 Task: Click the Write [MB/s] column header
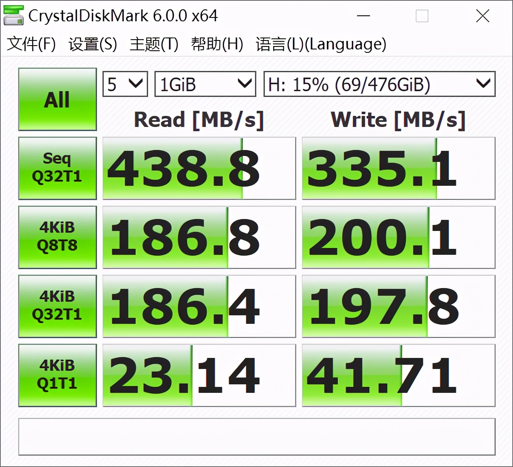(398, 120)
